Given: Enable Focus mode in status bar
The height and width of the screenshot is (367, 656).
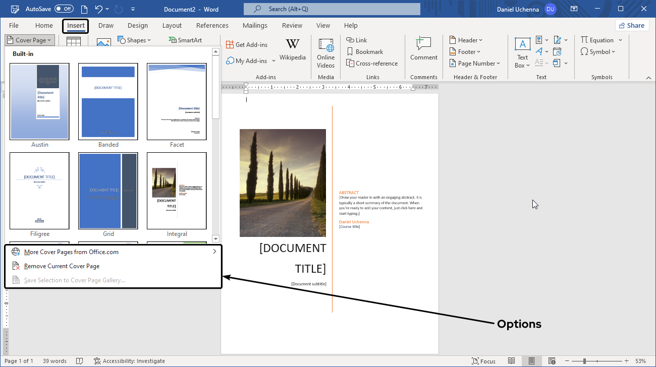Looking at the screenshot, I should click(483, 361).
